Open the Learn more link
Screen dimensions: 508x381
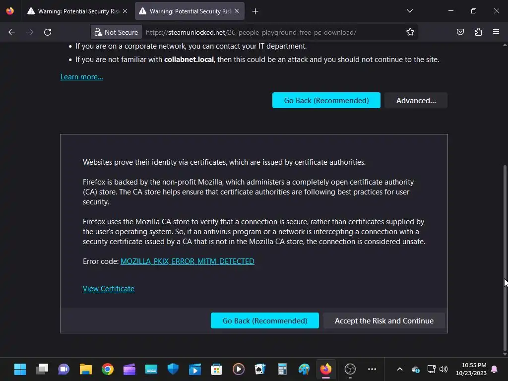pyautogui.click(x=82, y=77)
